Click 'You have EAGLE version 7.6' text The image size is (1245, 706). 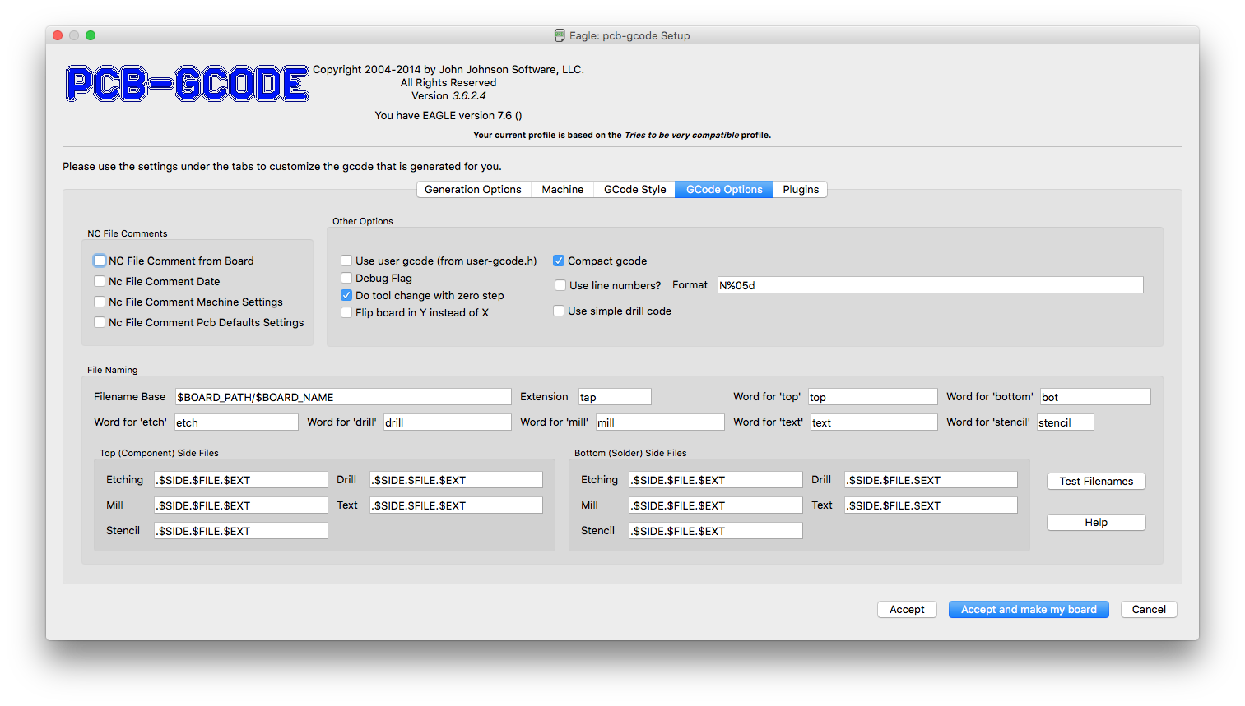pyautogui.click(x=448, y=115)
